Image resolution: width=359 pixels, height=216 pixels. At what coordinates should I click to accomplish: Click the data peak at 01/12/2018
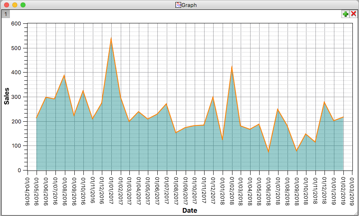tap(324, 102)
